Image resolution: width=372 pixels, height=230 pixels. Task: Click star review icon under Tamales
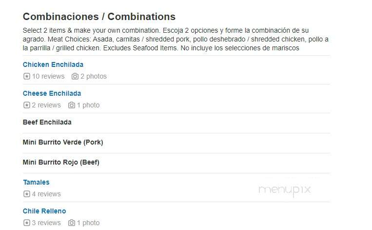(x=27, y=194)
